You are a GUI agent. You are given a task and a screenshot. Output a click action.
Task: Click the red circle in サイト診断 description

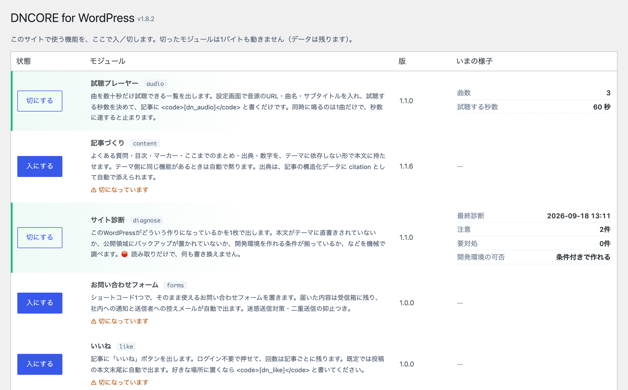pos(124,254)
